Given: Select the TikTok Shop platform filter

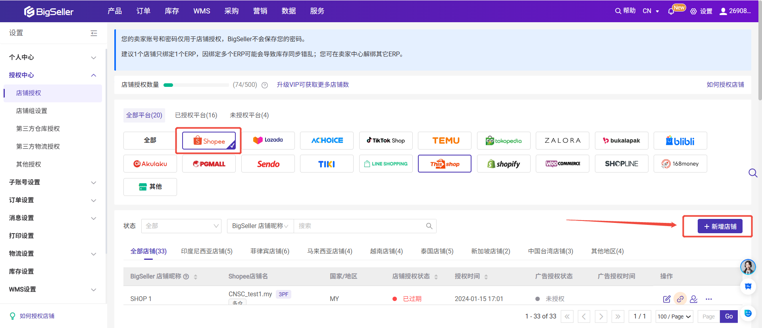Looking at the screenshot, I should [386, 140].
